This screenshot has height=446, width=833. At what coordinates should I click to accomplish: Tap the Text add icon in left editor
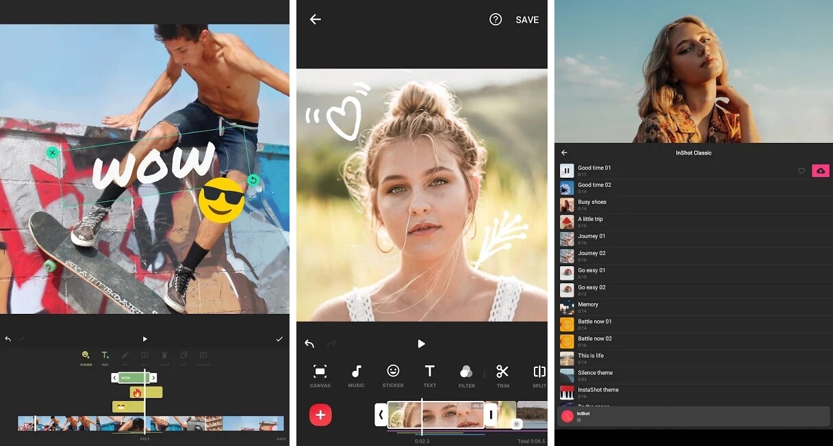pyautogui.click(x=105, y=356)
